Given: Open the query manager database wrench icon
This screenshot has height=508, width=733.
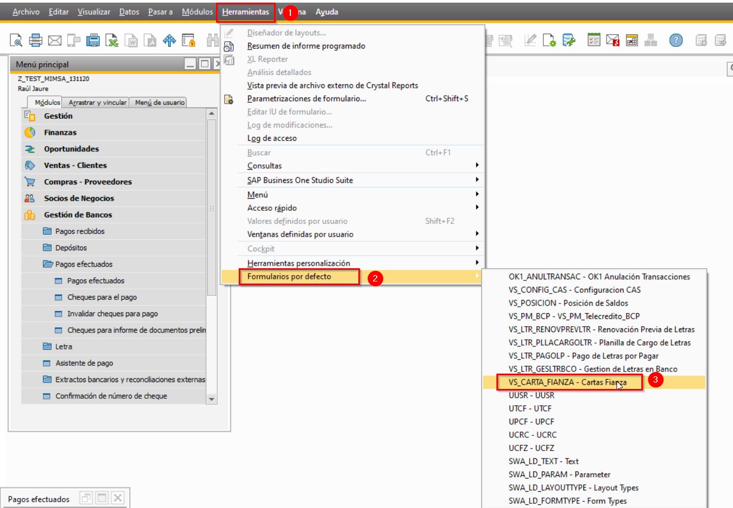Looking at the screenshot, I should click(x=569, y=40).
